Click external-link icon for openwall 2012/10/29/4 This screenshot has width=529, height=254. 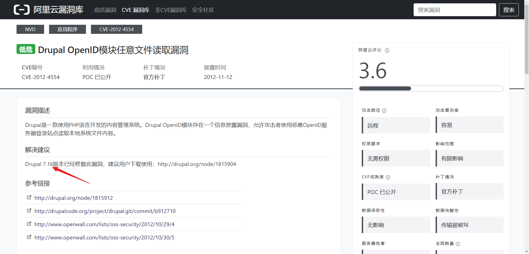[29, 224]
